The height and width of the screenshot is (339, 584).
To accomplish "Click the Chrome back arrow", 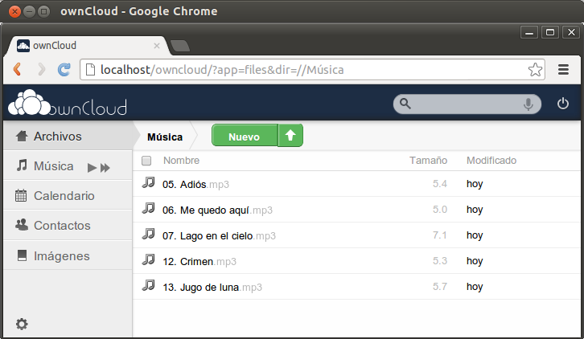I will 17,69.
